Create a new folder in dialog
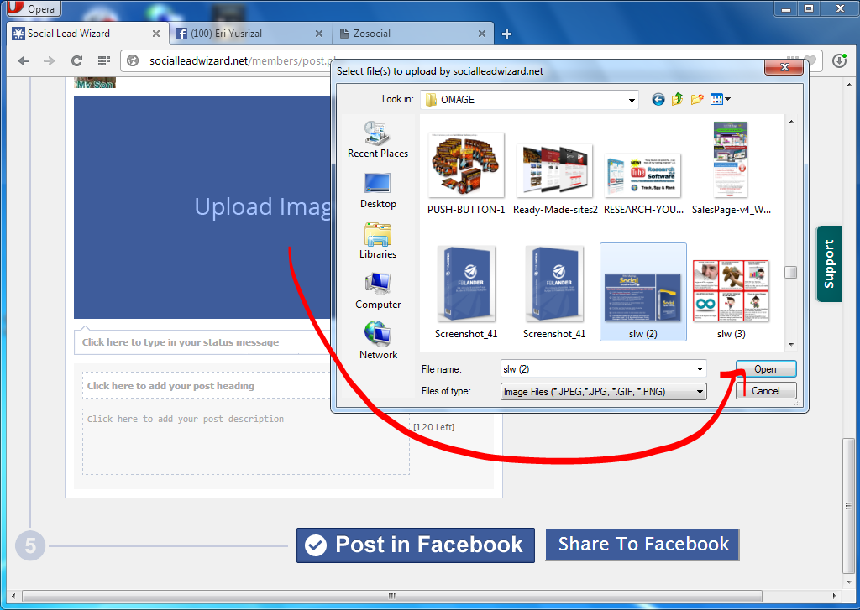The height and width of the screenshot is (610, 860). [x=697, y=99]
